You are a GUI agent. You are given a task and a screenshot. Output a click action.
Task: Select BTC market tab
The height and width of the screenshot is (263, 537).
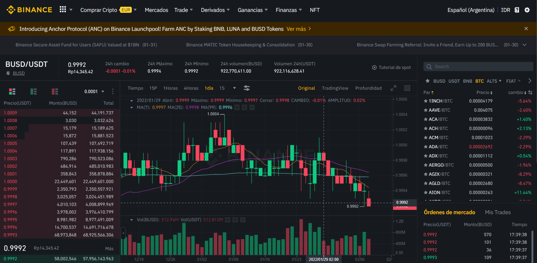(480, 81)
